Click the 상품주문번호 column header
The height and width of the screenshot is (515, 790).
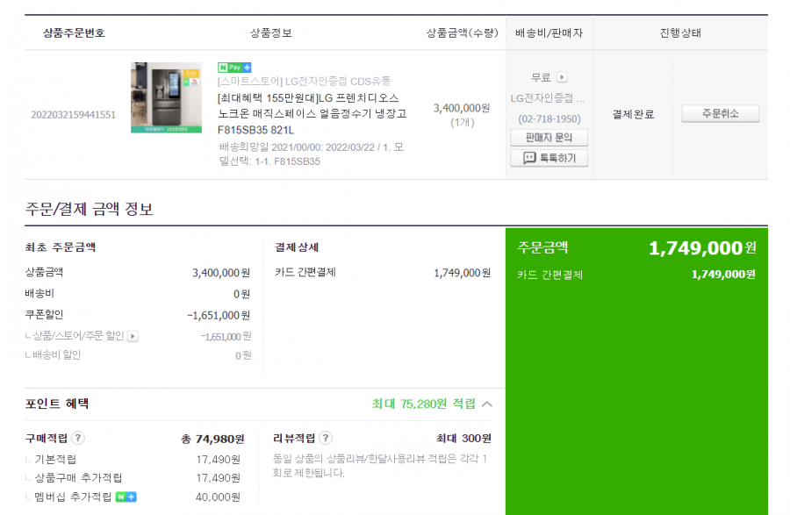(x=74, y=33)
